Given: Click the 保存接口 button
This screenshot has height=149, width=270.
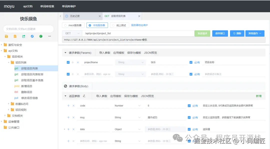Looking at the screenshot, I should click(220, 33).
